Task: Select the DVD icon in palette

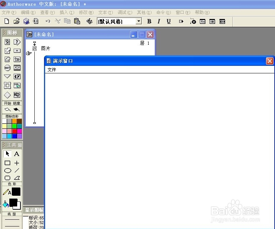Action: point(17,85)
